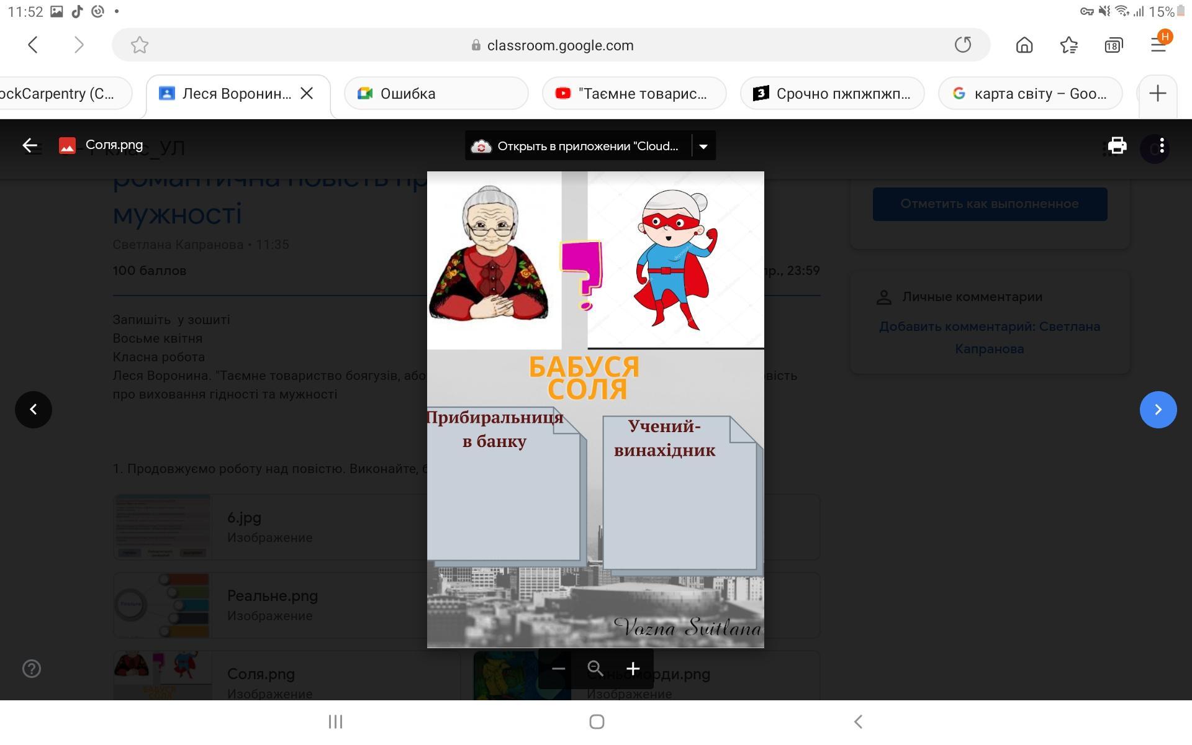
Task: Open browser home page
Action: 1024,45
